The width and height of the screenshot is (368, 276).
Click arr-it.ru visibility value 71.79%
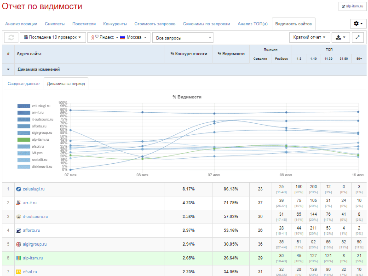point(231,203)
